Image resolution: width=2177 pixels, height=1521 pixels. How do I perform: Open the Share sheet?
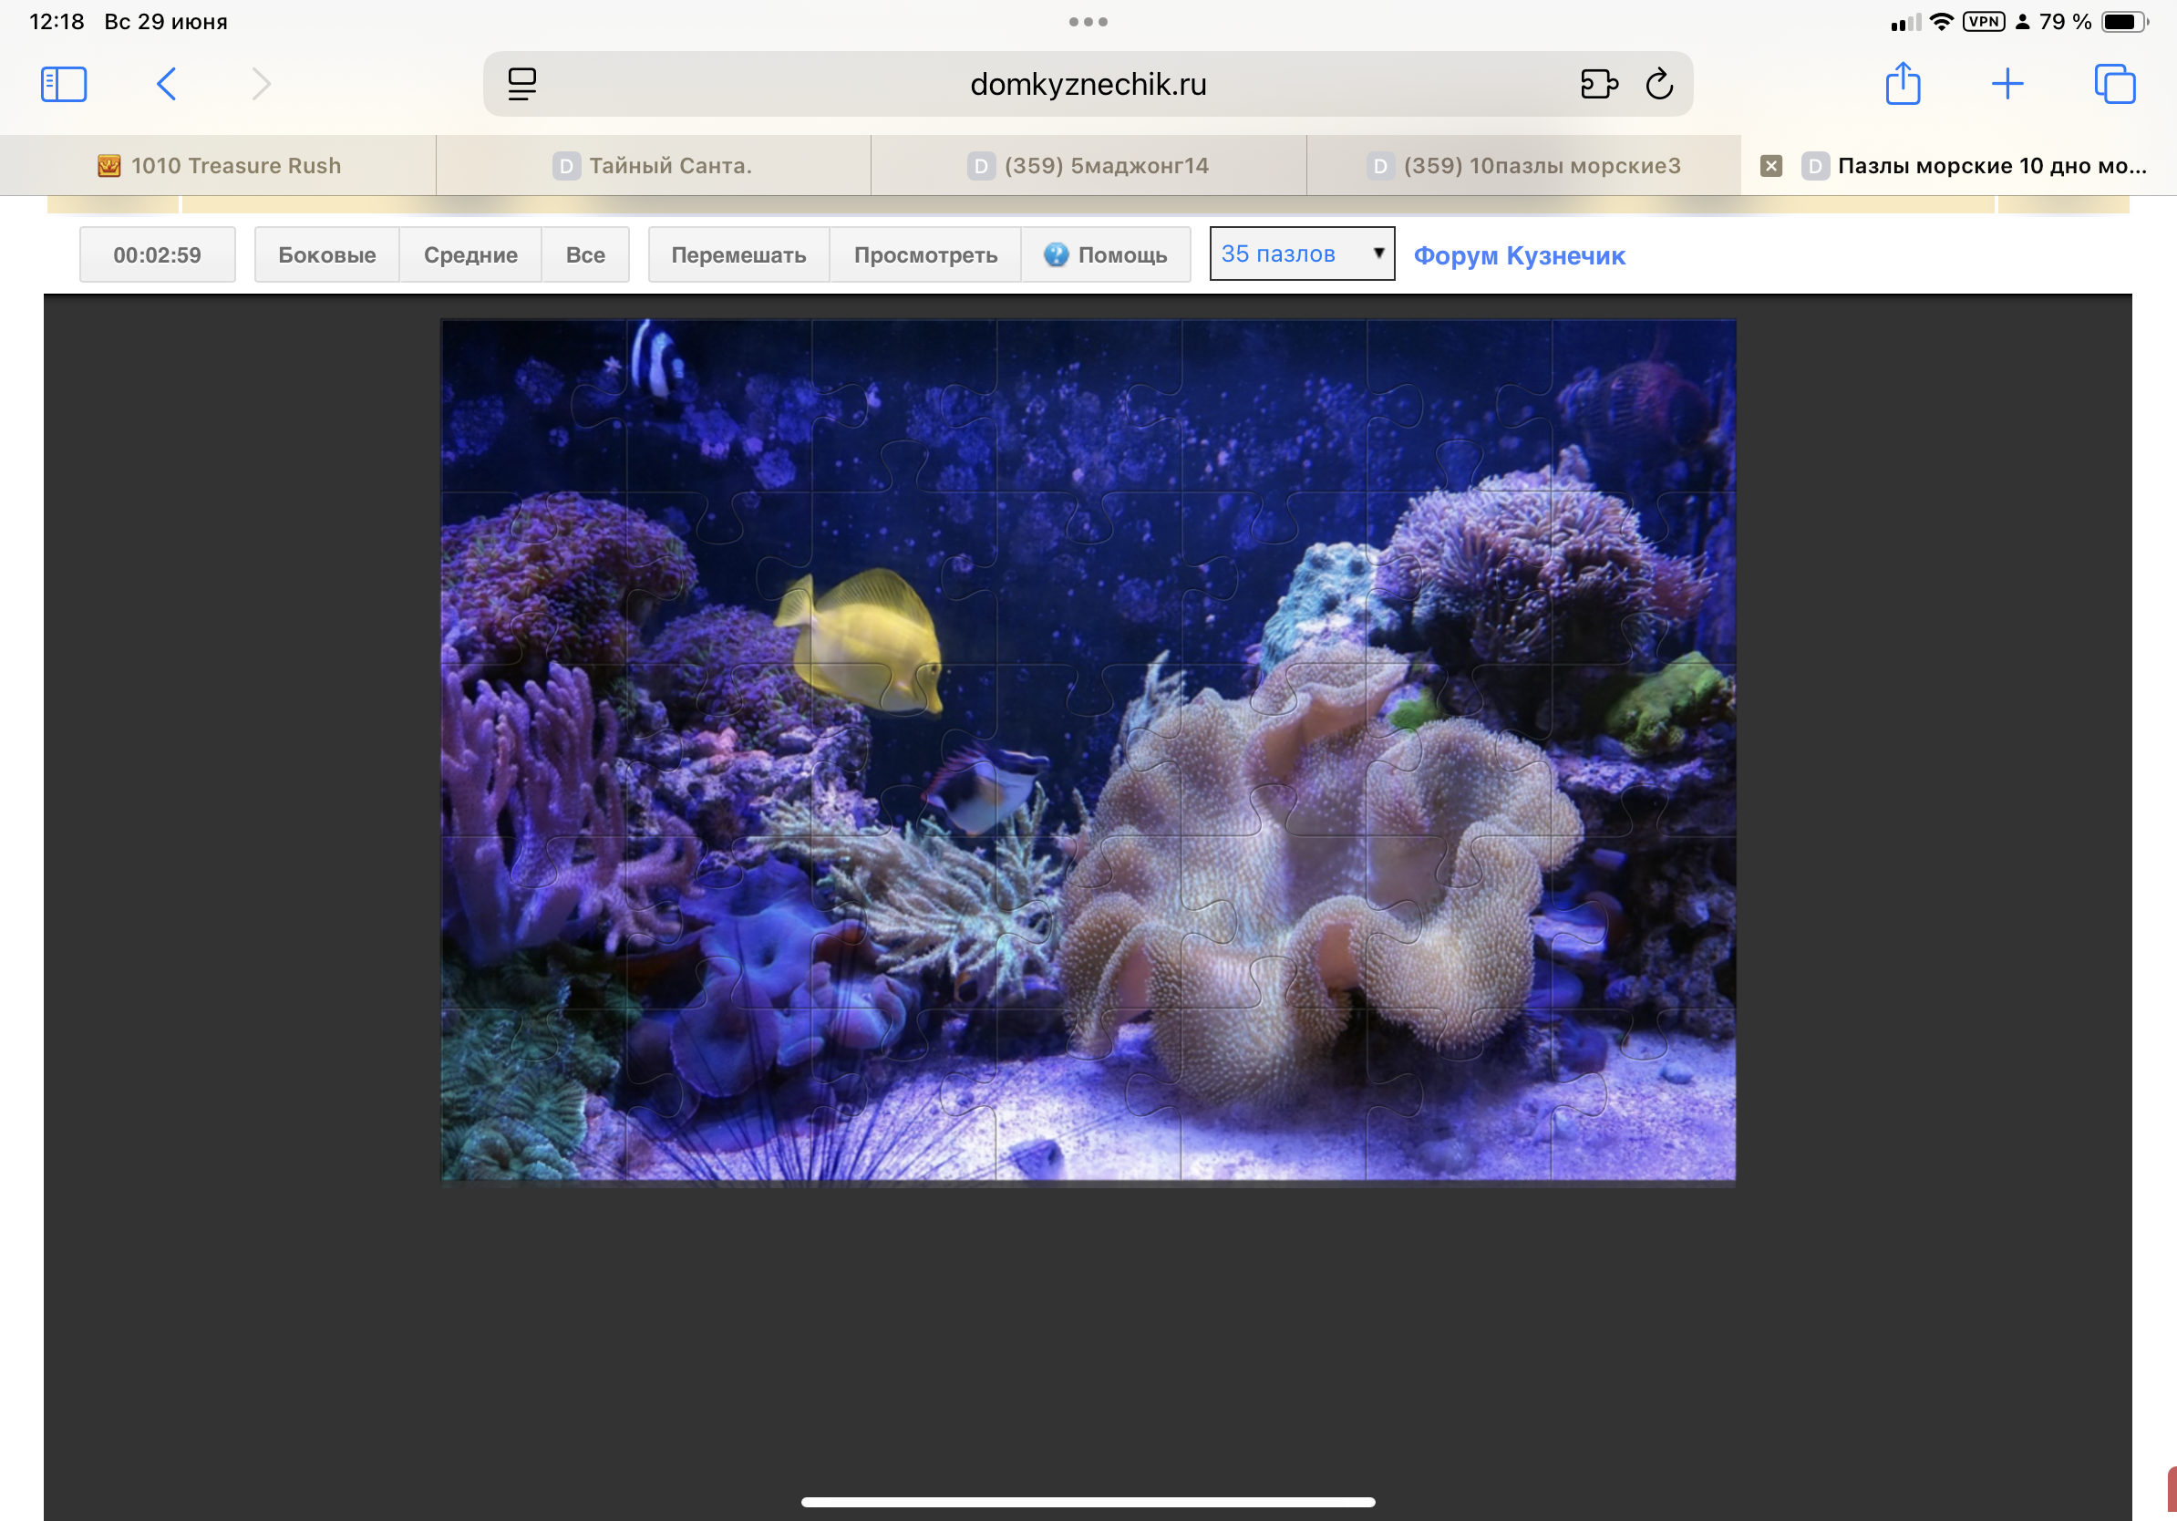[x=1903, y=84]
